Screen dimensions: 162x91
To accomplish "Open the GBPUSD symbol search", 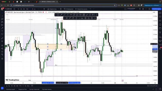I will point(9,9).
